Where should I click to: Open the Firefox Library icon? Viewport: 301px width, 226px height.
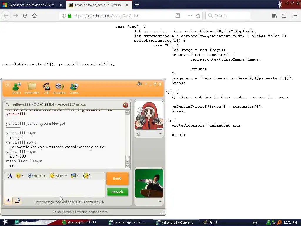point(275,16)
